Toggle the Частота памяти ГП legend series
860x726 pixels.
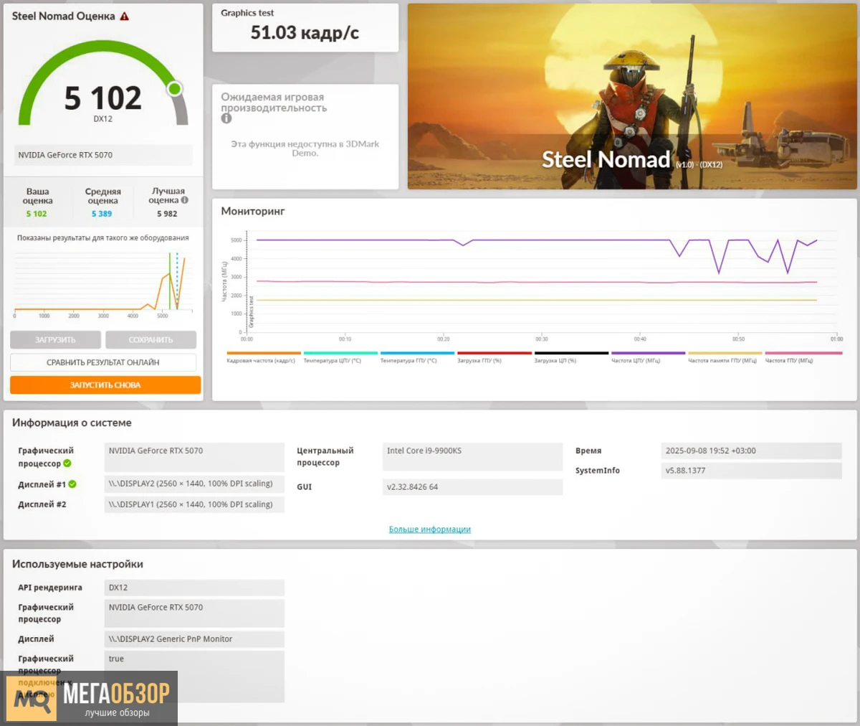tap(724, 358)
